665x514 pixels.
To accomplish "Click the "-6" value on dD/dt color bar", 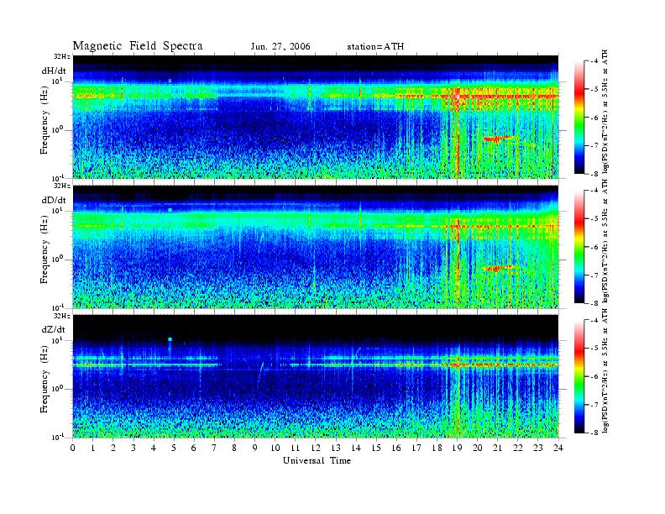I will point(594,247).
